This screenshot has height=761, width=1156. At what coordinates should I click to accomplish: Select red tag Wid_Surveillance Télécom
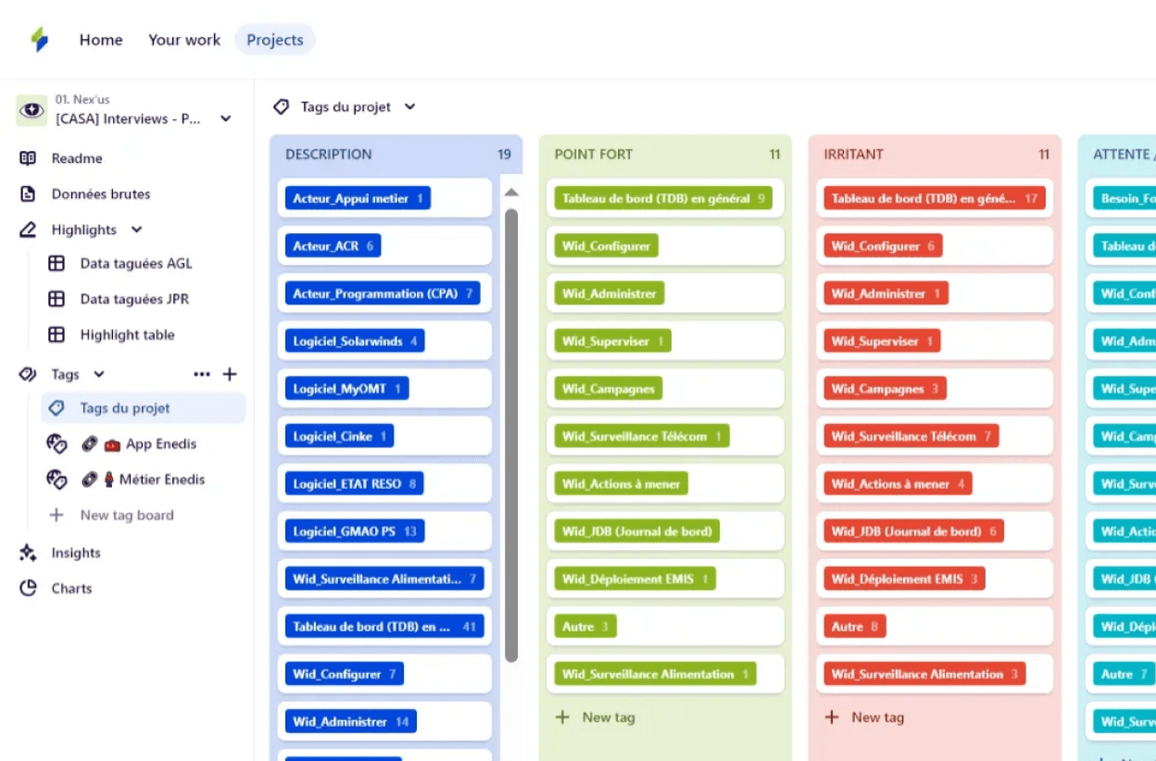coord(911,436)
